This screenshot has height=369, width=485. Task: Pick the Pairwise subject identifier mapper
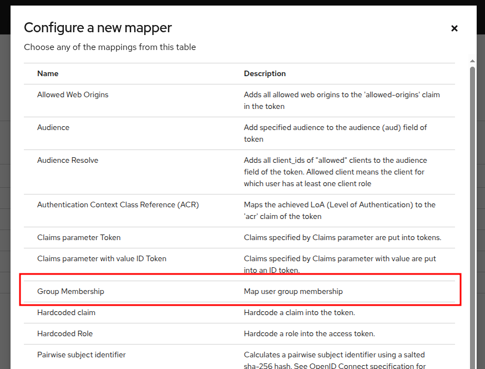[82, 355]
